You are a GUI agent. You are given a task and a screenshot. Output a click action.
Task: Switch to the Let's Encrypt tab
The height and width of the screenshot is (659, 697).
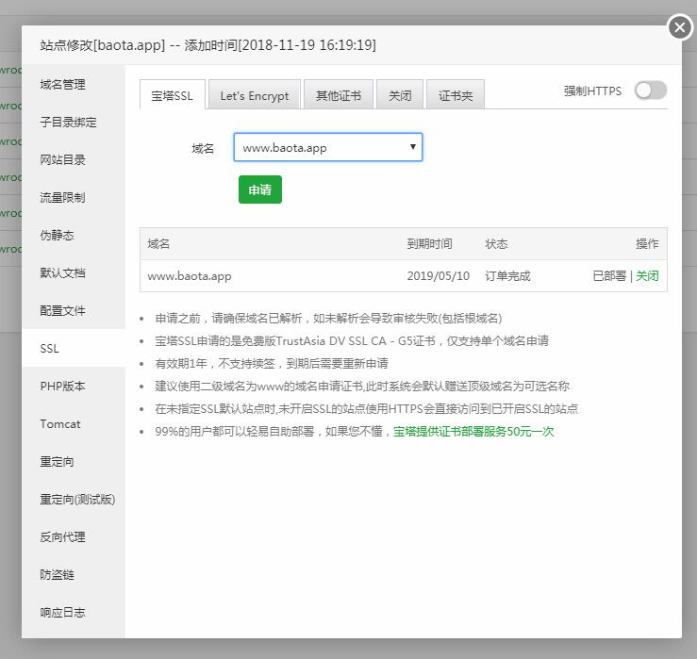255,94
